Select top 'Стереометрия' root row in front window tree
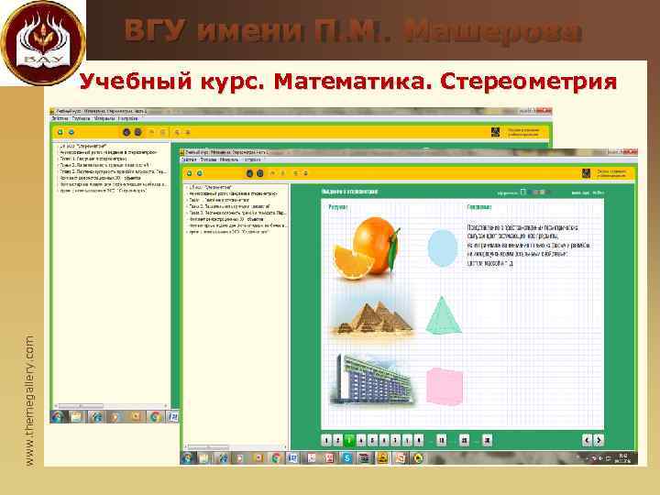Screen dimensions: 660x495 tap(211, 187)
